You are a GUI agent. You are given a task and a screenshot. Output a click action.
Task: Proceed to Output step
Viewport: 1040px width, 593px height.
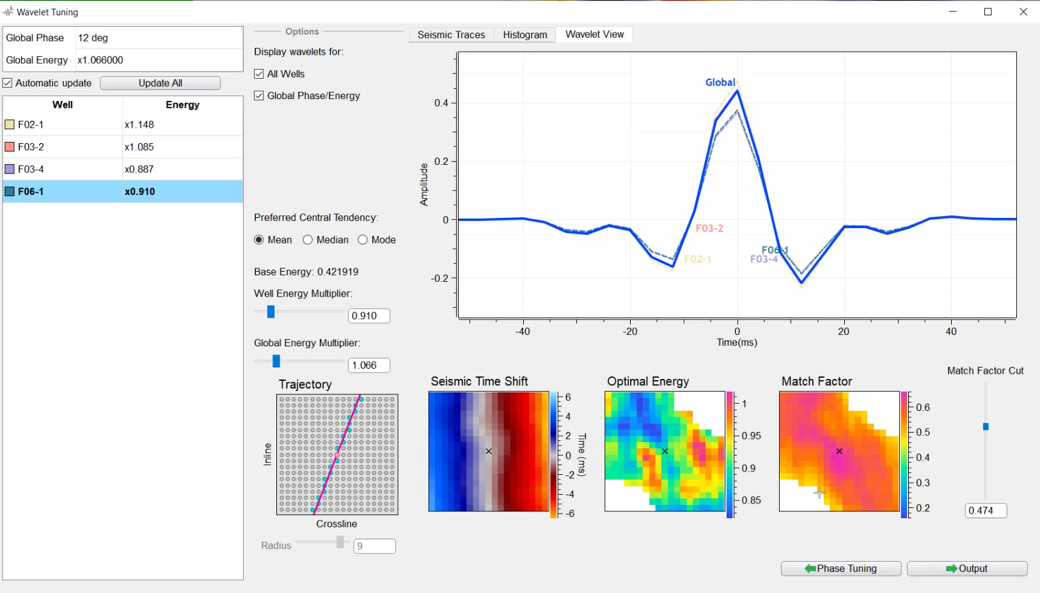(966, 569)
